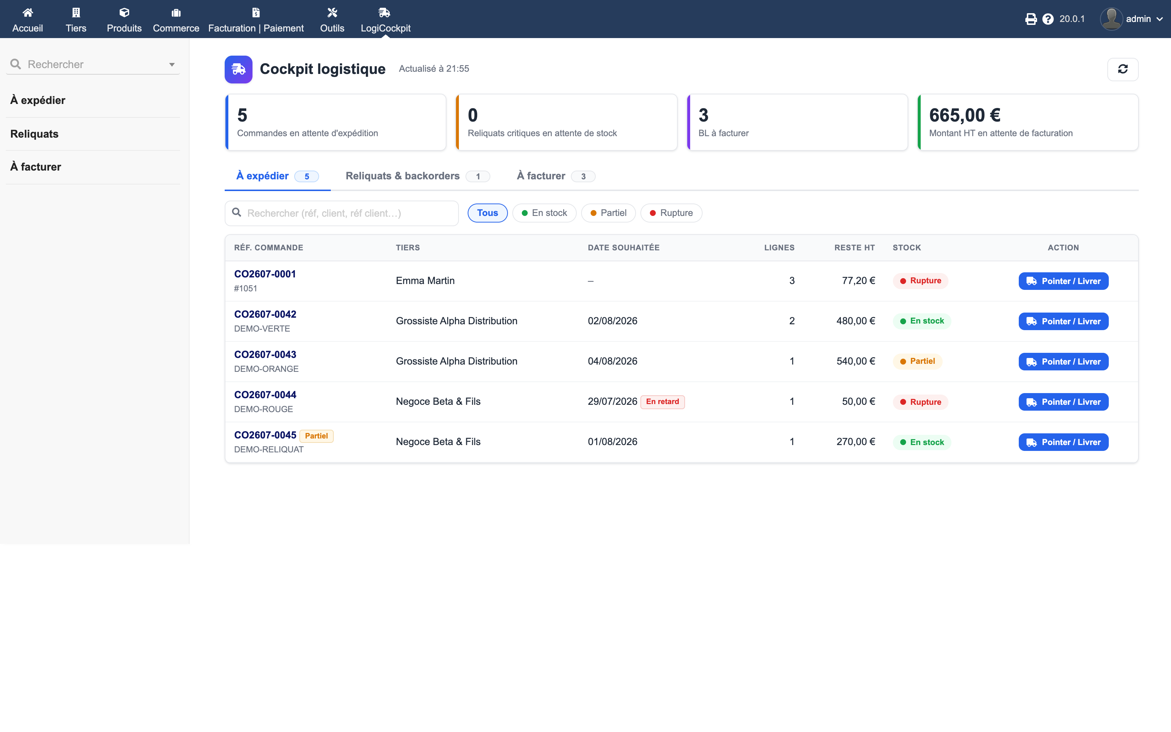Select the Tous filter chip
The width and height of the screenshot is (1171, 732).
(487, 213)
